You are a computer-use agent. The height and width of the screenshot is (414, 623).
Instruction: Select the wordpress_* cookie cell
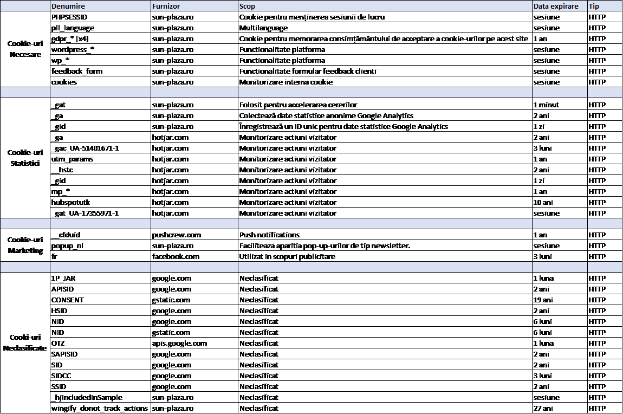click(101, 50)
